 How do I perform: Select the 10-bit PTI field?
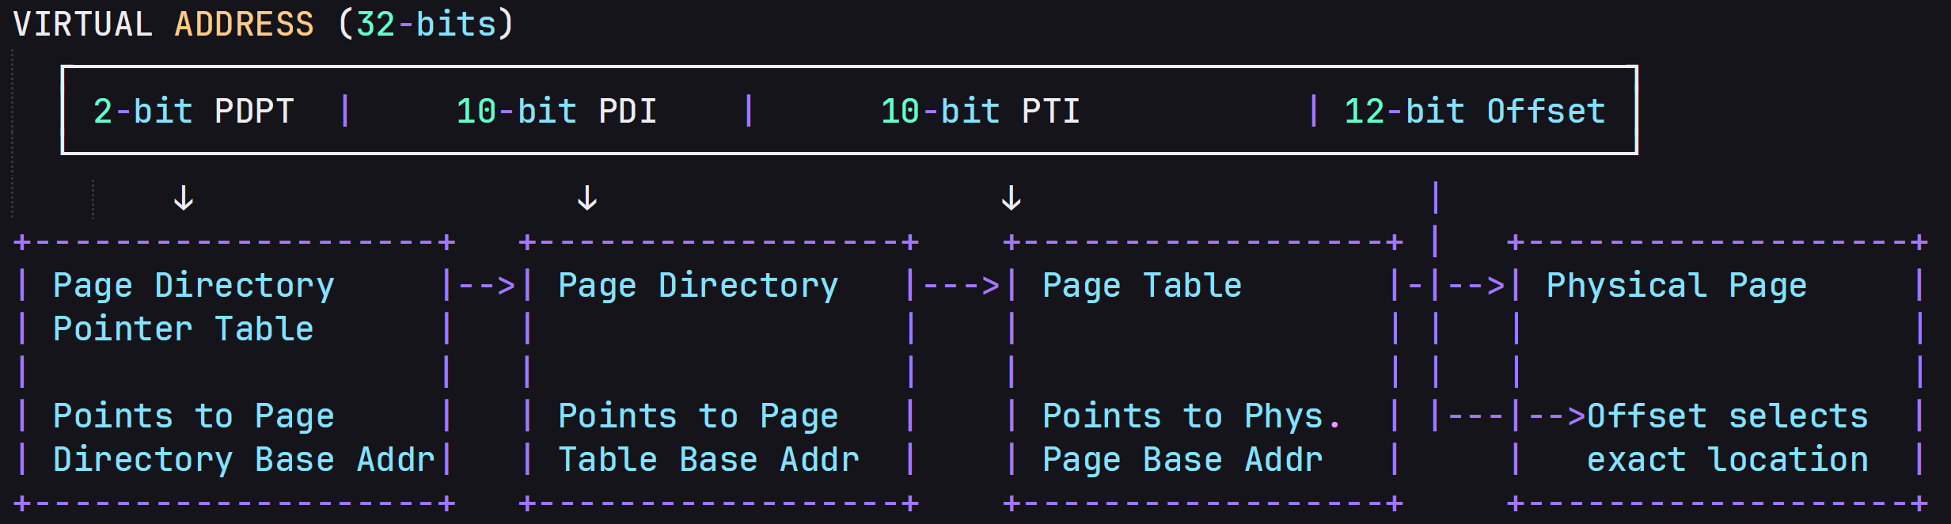pos(981,112)
